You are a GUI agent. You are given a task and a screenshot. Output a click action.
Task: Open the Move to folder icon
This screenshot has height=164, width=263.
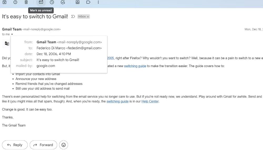coord(77,2)
